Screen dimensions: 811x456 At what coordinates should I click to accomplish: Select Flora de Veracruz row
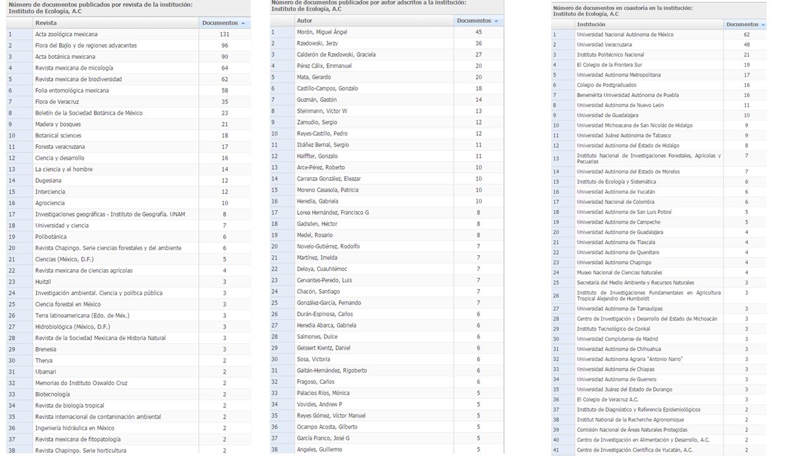pos(129,102)
